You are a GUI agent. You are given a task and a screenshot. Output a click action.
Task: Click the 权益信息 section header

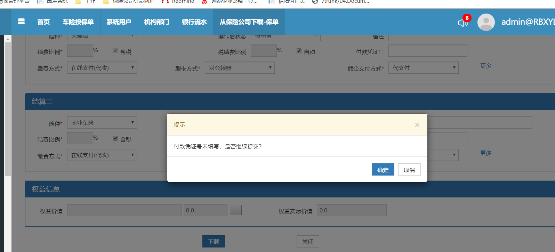(290, 189)
